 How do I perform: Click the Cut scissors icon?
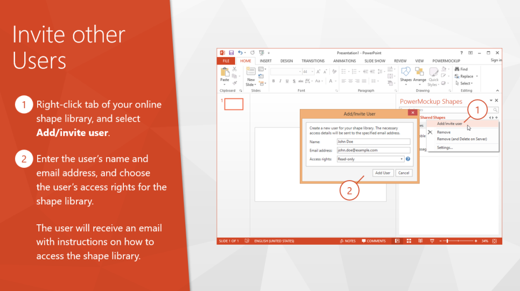coord(235,69)
